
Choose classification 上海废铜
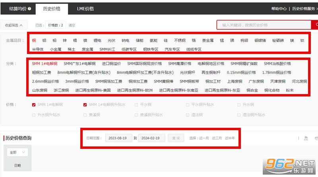[x=235, y=81]
